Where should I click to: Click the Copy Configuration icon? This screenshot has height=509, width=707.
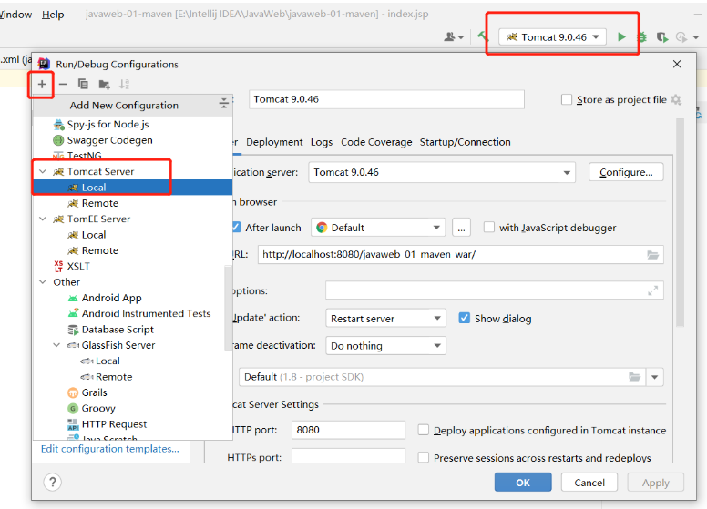(x=83, y=84)
